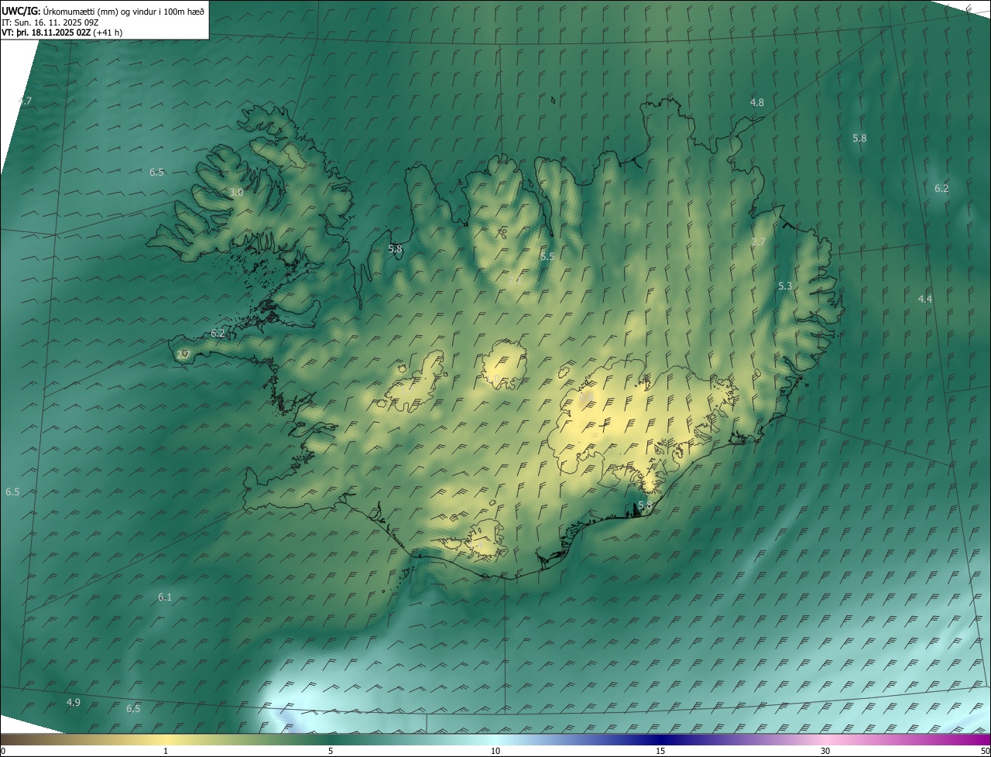991x757 pixels.
Task: Select the initial time line 'IT: Sun. 16. 11. 2025 09Z'
Action: tap(50, 22)
